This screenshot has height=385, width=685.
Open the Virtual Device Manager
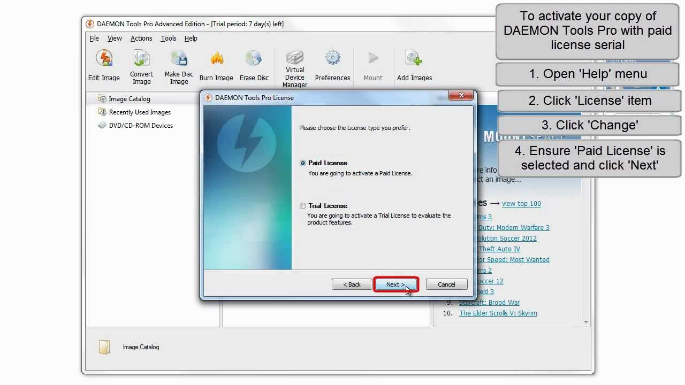click(x=295, y=69)
